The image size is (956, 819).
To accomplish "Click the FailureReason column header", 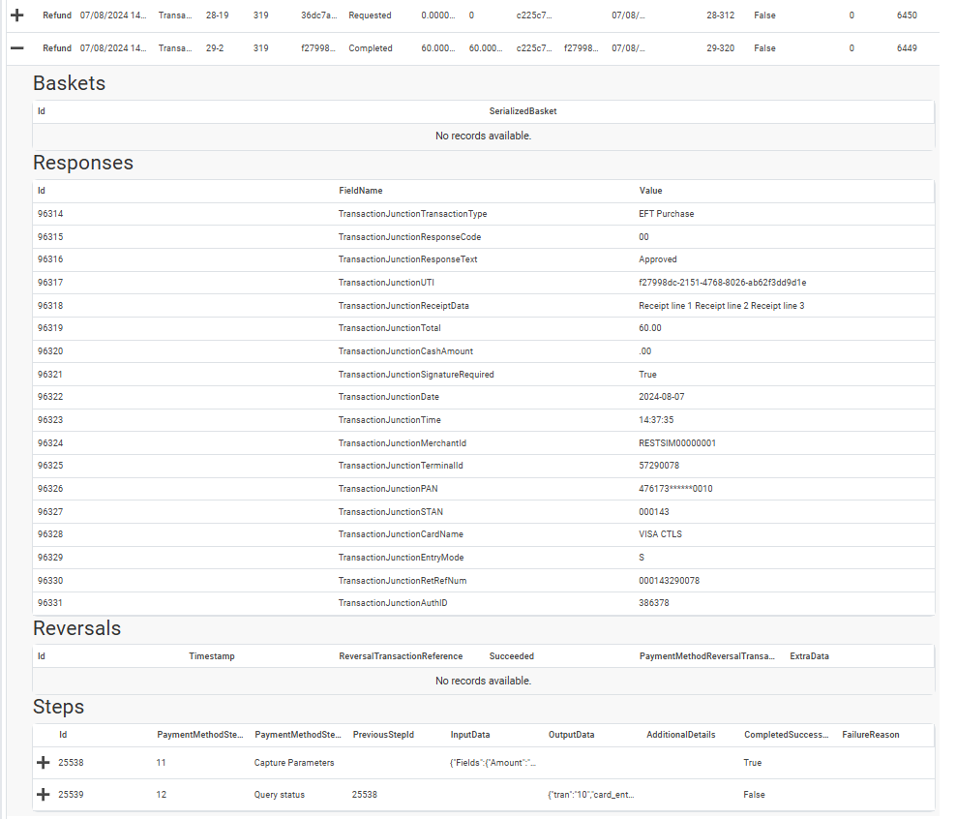I will point(871,735).
